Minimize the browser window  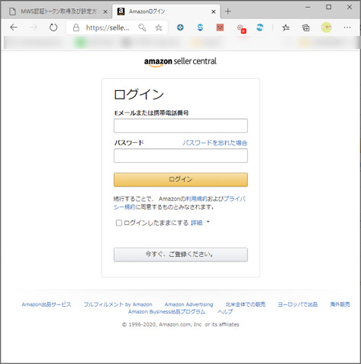tap(308, 7)
